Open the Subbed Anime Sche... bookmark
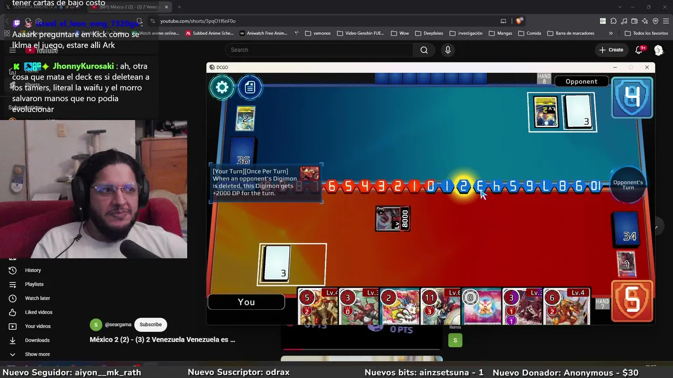The image size is (673, 378). (x=209, y=33)
